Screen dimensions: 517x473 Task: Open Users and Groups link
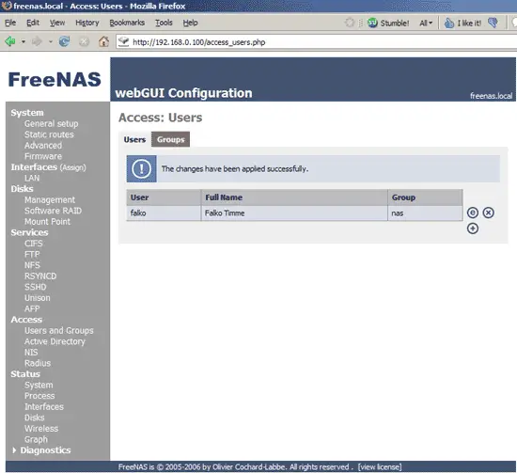(58, 330)
